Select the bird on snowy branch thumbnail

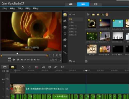pyautogui.click(x=105, y=36)
